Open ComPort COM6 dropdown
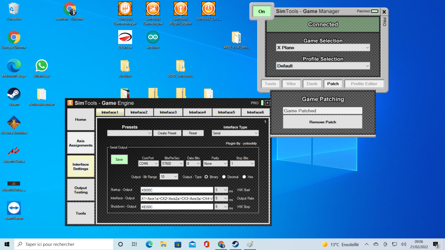The height and width of the screenshot is (250, 445). pyautogui.click(x=149, y=164)
